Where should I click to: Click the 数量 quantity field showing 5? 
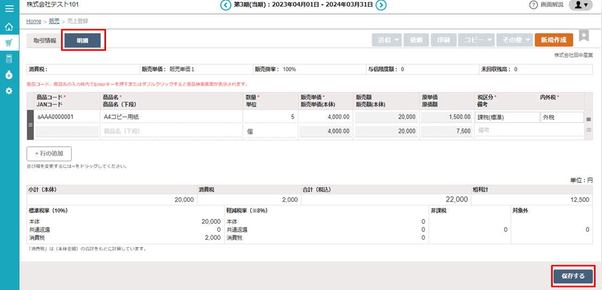(269, 117)
